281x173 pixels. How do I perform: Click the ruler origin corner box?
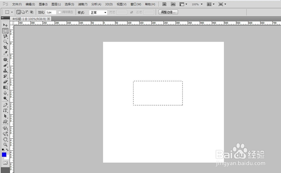[12, 23]
